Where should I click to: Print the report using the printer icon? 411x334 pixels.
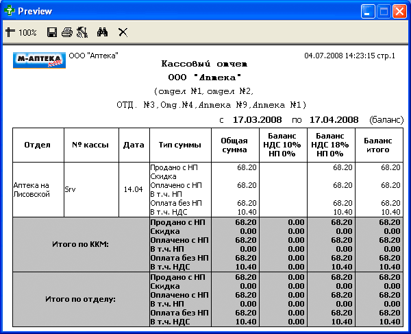(x=67, y=32)
